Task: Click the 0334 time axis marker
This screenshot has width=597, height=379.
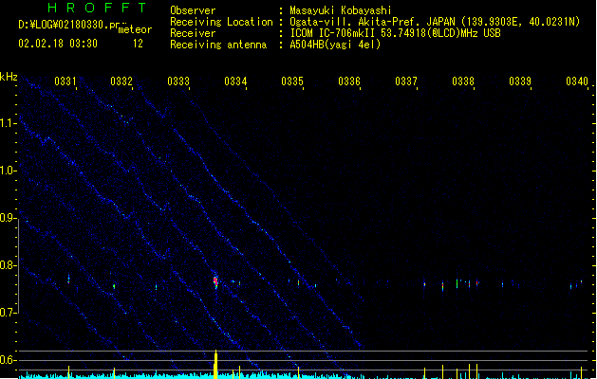Action: [x=235, y=81]
